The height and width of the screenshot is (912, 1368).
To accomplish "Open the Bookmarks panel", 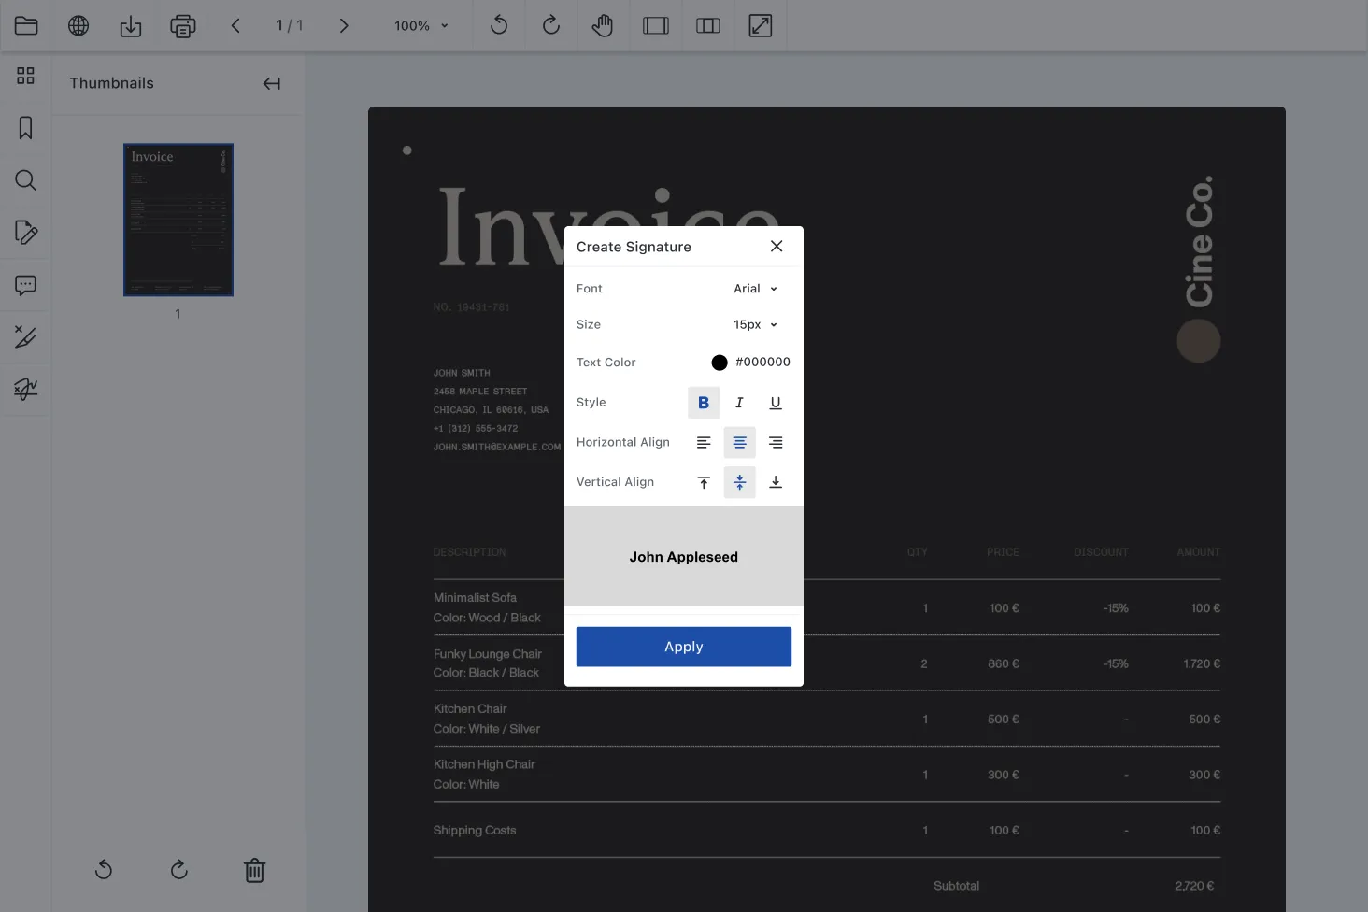I will 25,127.
